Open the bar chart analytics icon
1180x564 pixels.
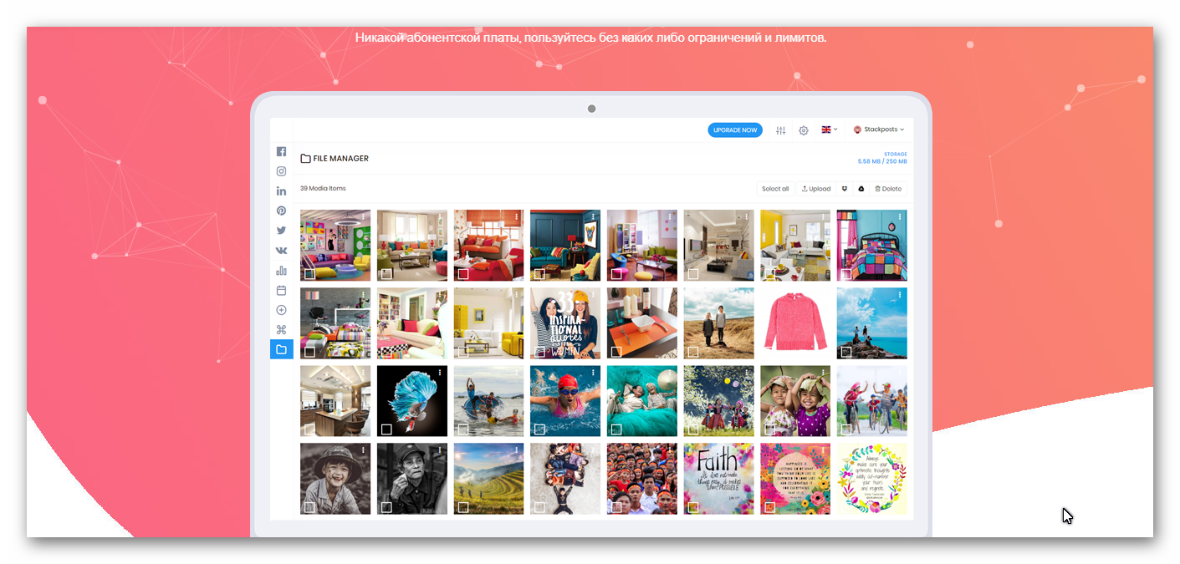pos(281,271)
